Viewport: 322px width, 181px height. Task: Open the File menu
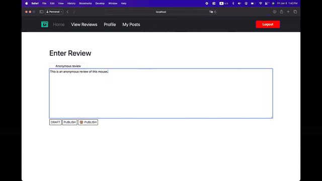(x=44, y=4)
